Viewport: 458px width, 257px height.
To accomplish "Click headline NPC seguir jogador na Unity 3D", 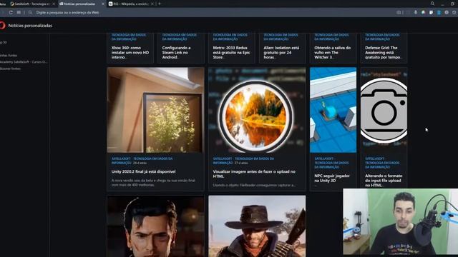I will click(x=332, y=178).
